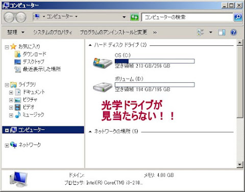Expand the ミュージック tree node

11,115
